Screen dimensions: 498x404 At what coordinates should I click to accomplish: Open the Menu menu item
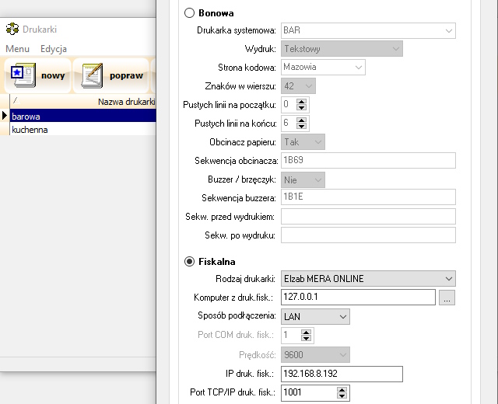[17, 49]
